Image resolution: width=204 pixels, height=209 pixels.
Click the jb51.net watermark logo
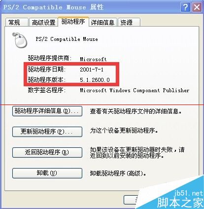coord(180,199)
